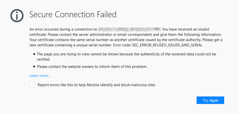238x114 pixels.
Task: Click the info circle icon beside heading
Action: coord(17,16)
